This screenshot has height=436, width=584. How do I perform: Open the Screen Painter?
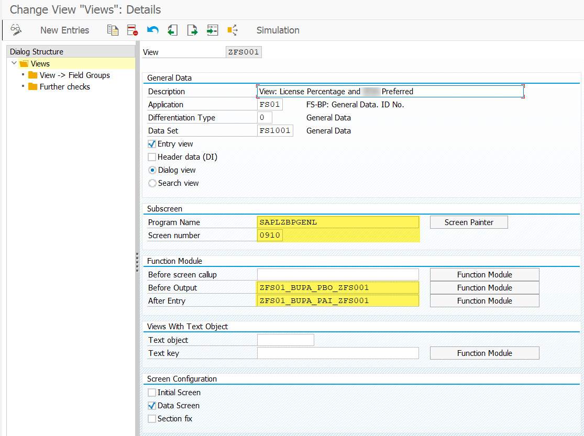click(x=468, y=222)
